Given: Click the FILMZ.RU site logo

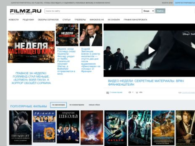Looking at the screenshot, I should click(x=25, y=12).
